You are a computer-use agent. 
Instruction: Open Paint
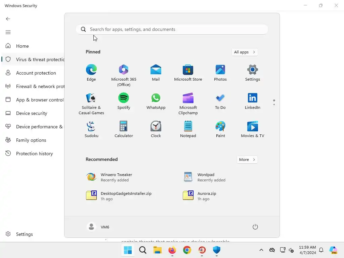pyautogui.click(x=220, y=129)
